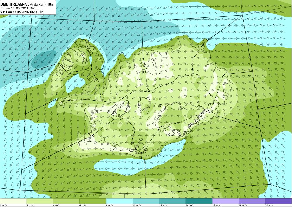
Task: Select the dark green 6–8 m/s legend swatch
Action: (93, 201)
